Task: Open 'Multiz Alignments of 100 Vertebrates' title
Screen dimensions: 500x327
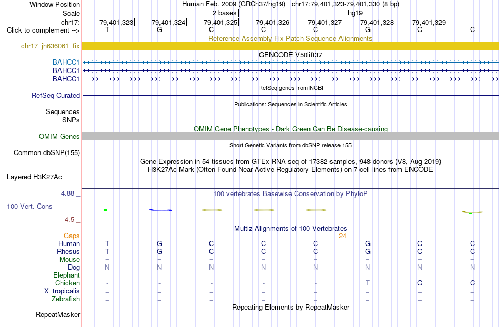Action: pos(291,228)
